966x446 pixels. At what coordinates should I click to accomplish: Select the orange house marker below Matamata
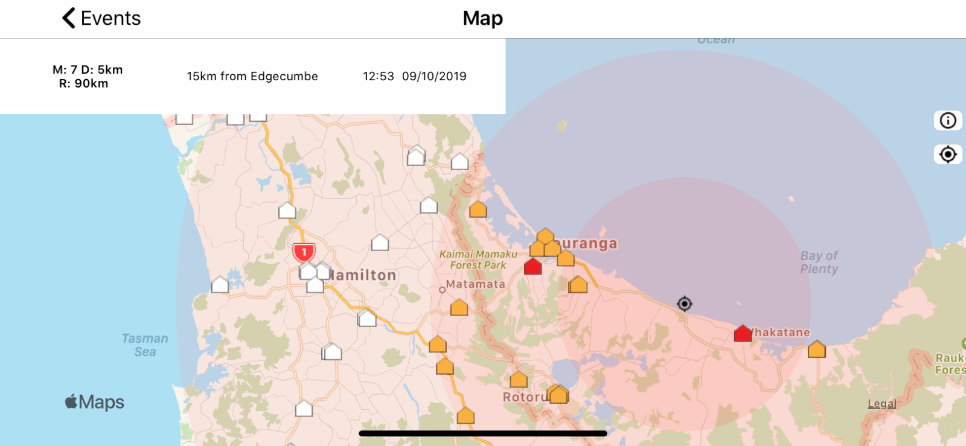(459, 308)
